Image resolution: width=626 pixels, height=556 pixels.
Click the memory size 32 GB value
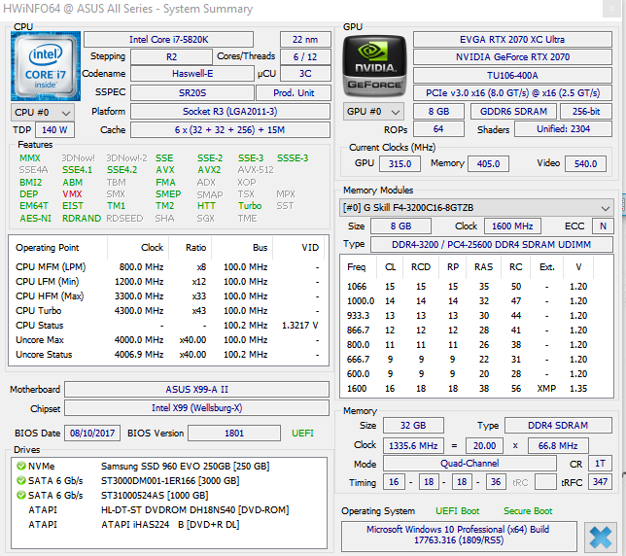413,426
